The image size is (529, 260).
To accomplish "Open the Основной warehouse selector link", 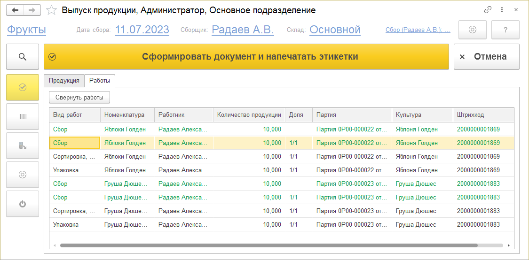I will pos(335,30).
